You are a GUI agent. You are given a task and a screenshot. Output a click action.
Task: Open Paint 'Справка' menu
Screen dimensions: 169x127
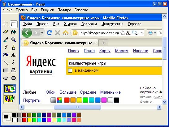click(81, 10)
